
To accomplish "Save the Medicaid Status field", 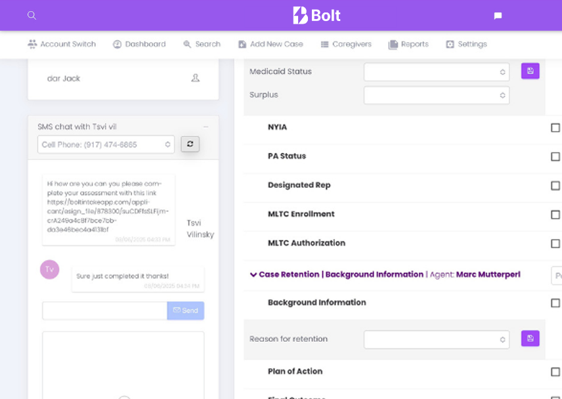I will (530, 70).
